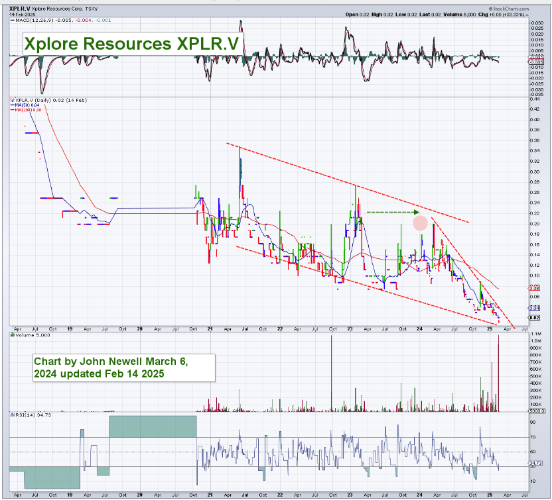Click the 500K label on volume axis
The image size is (552, 500).
pyautogui.click(x=536, y=376)
